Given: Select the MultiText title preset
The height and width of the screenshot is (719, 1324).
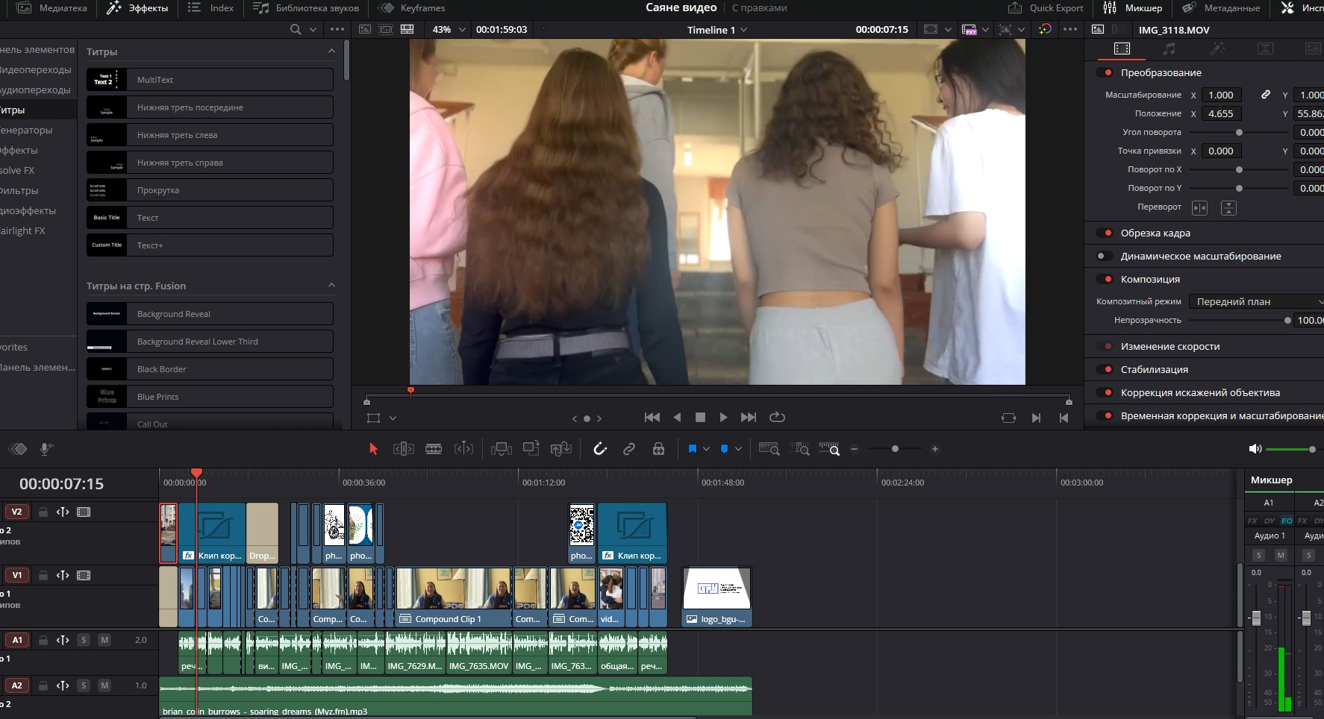Looking at the screenshot, I should (x=210, y=80).
